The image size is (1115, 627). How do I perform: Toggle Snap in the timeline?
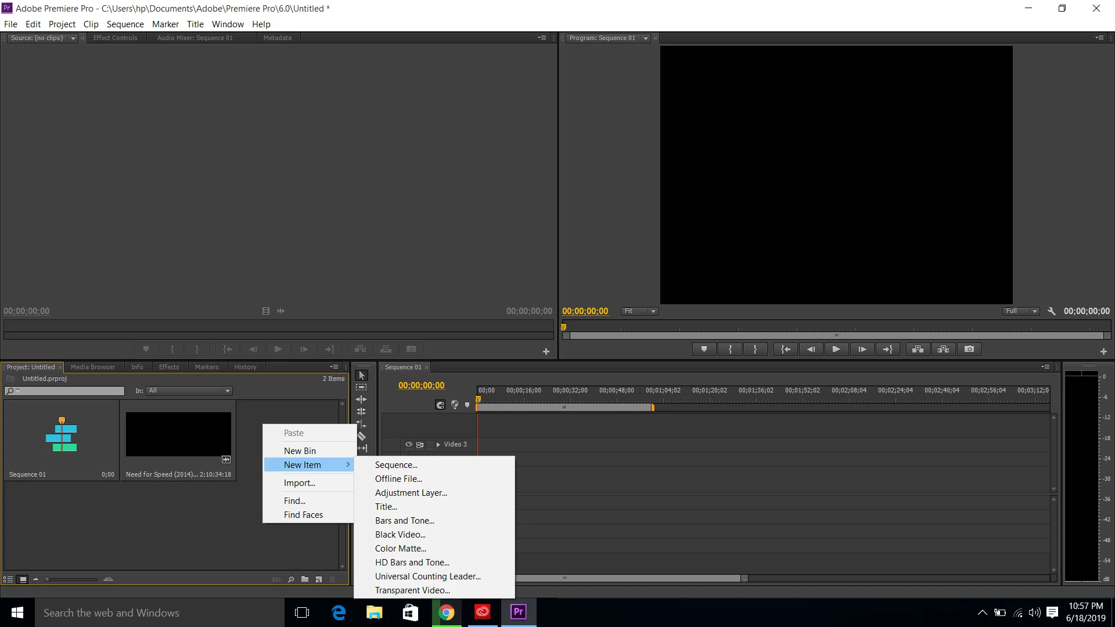440,405
